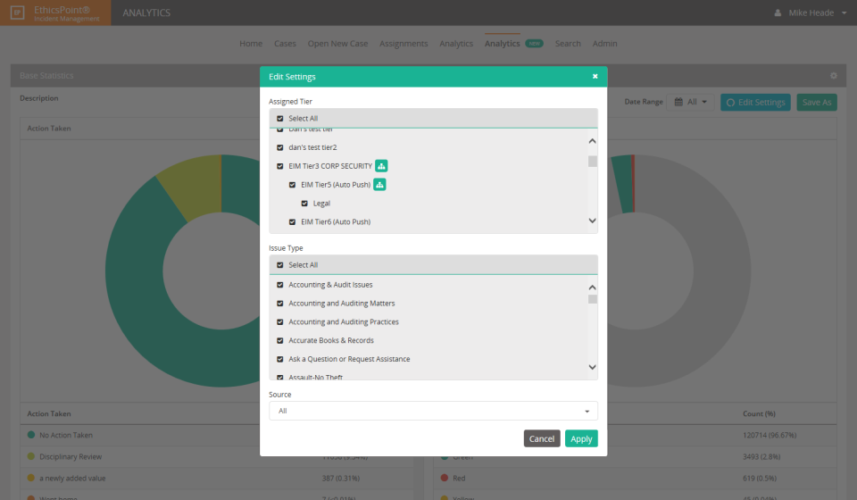Click the user profile icon for Mike Heade
The height and width of the screenshot is (500, 857).
pos(778,13)
